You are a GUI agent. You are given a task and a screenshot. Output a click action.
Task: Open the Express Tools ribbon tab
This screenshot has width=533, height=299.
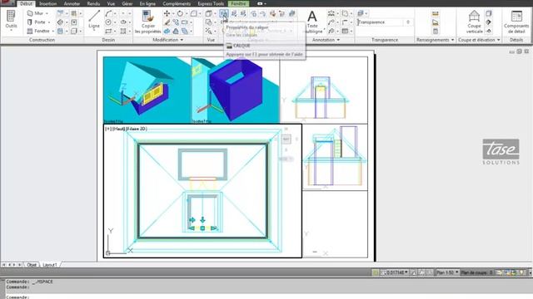pyautogui.click(x=211, y=3)
